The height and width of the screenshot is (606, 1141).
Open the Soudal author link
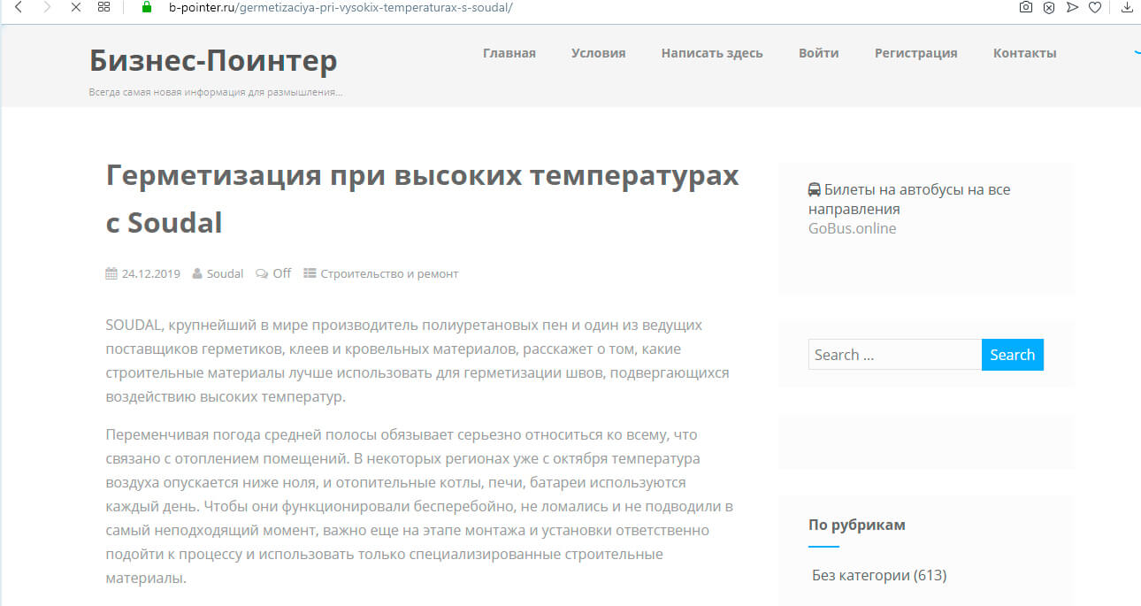click(x=225, y=273)
